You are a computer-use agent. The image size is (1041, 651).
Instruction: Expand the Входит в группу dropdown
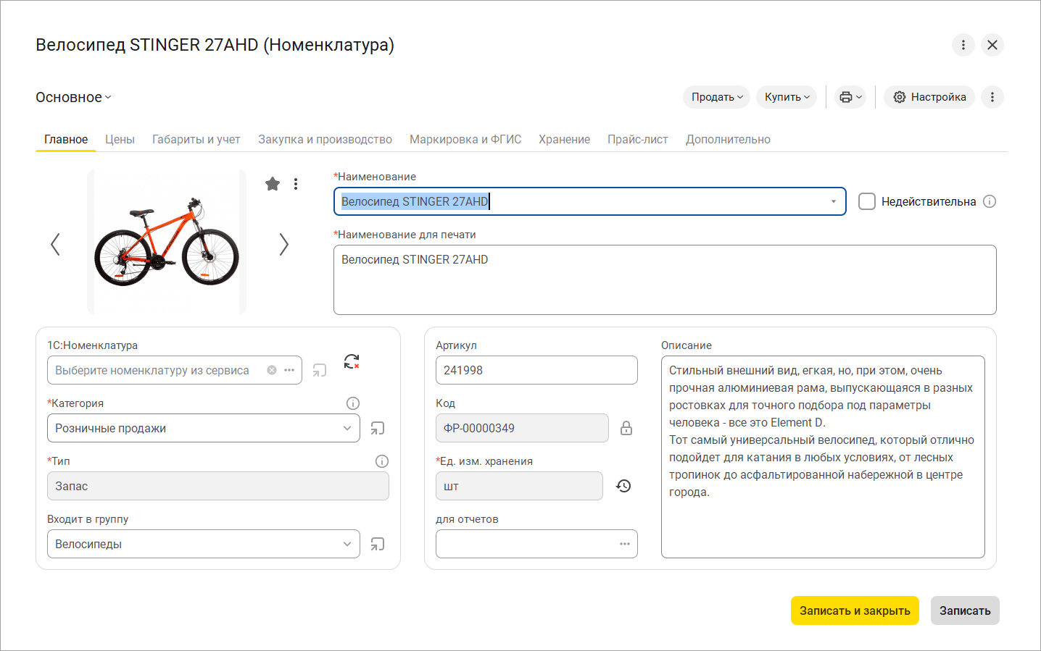click(347, 544)
